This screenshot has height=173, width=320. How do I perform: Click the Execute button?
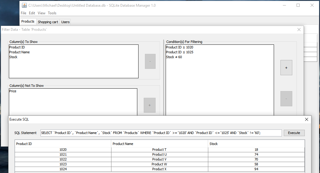(294, 133)
